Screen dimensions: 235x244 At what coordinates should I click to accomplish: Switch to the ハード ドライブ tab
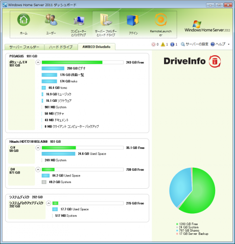pos(61,47)
